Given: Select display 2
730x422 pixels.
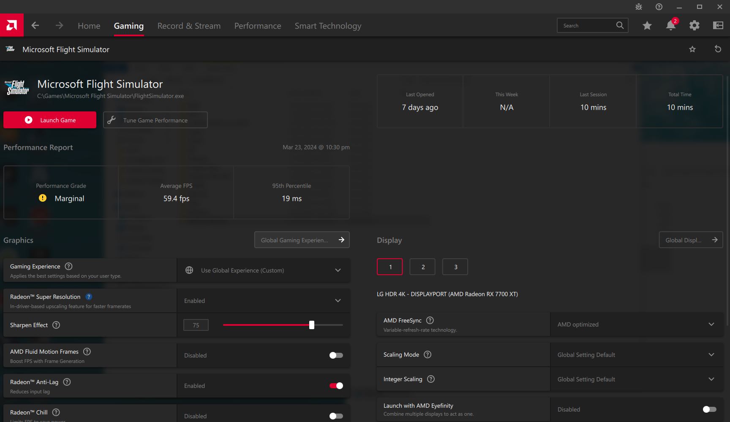Looking at the screenshot, I should 422,267.
